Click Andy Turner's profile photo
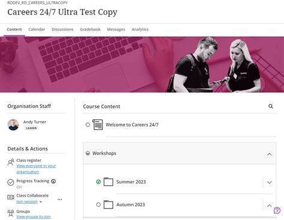This screenshot has height=220, width=284. point(13,125)
